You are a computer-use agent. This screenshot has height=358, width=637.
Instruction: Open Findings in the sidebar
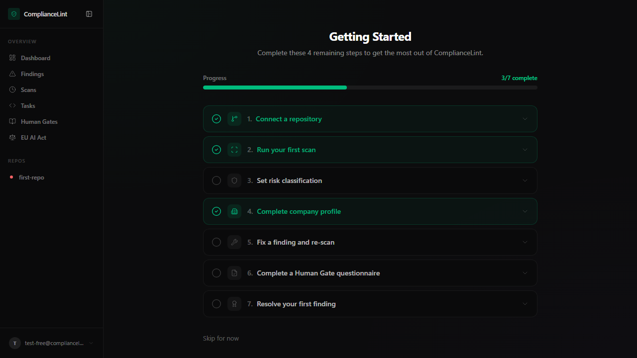point(32,74)
